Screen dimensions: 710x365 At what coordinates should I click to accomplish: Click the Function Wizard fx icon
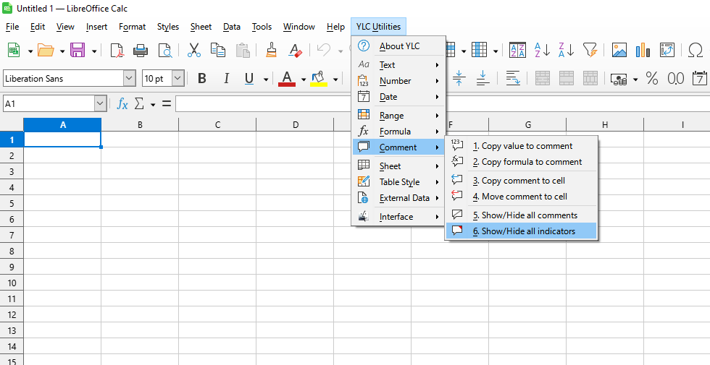[122, 104]
